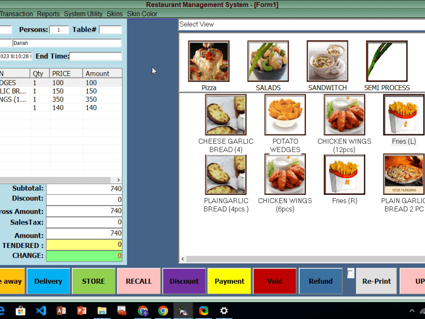The height and width of the screenshot is (319, 425).
Task: Mark the order as Delivery
Action: click(x=48, y=281)
